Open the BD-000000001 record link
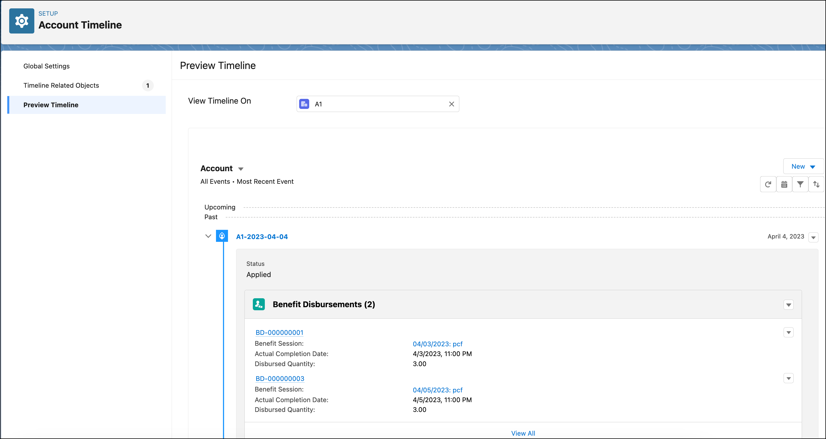 [279, 332]
